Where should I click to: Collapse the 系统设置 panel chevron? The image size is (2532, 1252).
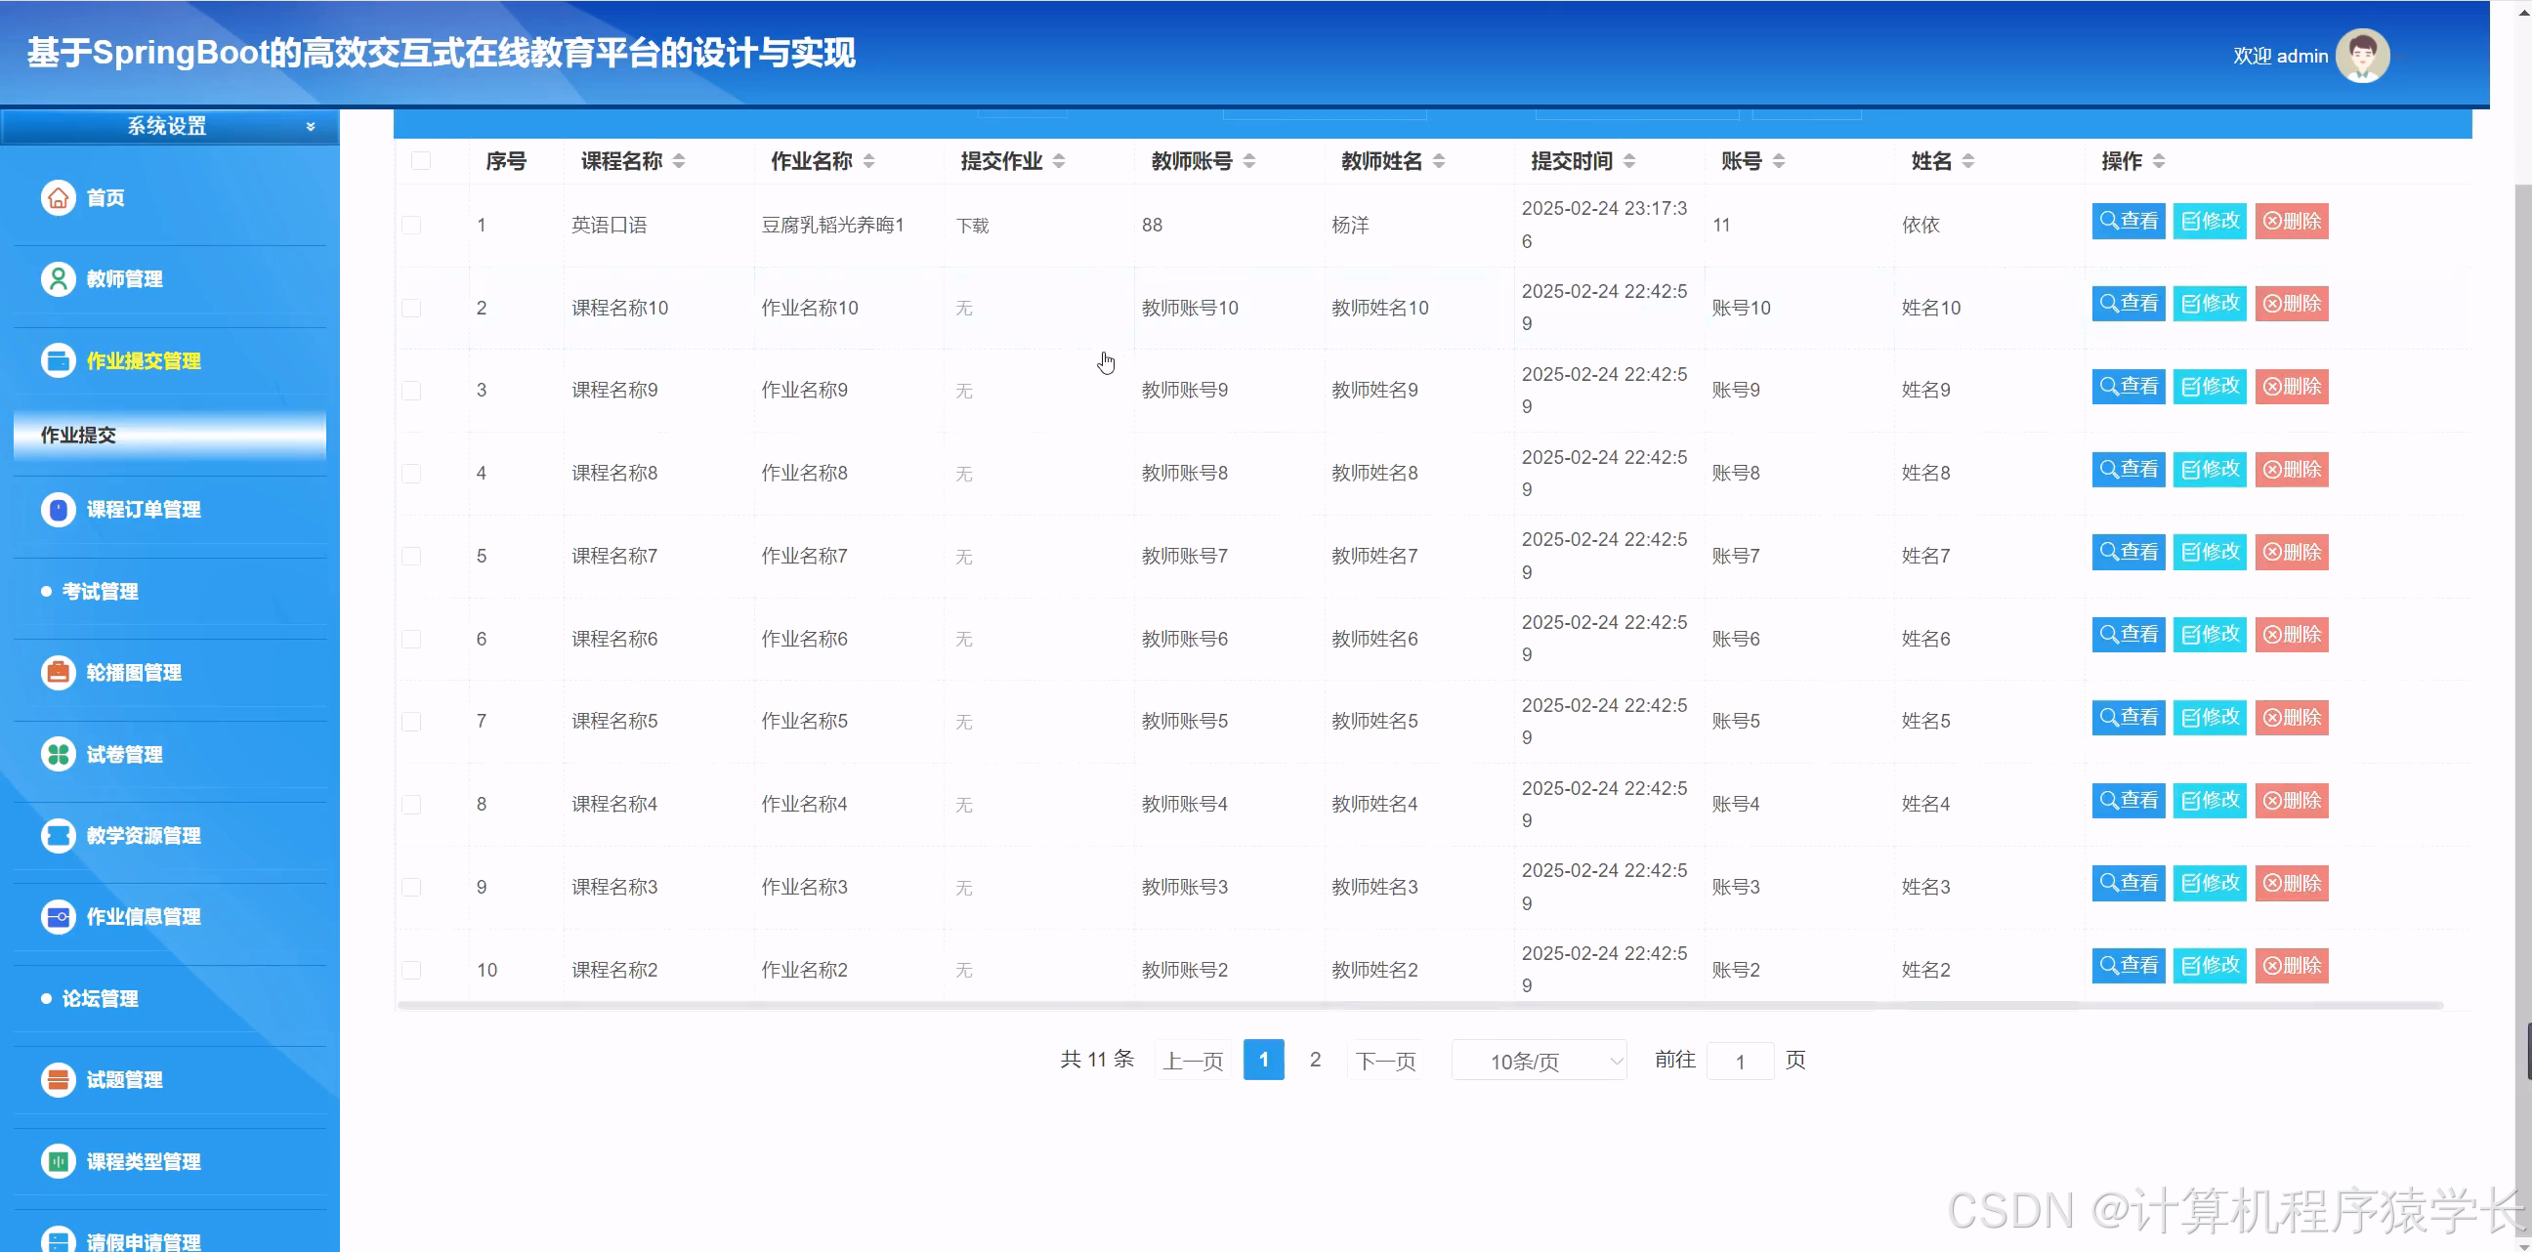pyautogui.click(x=311, y=126)
